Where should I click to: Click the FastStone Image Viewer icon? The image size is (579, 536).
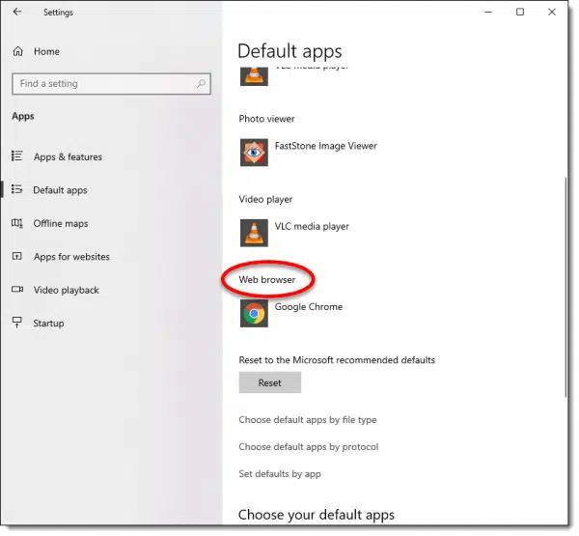point(254,153)
